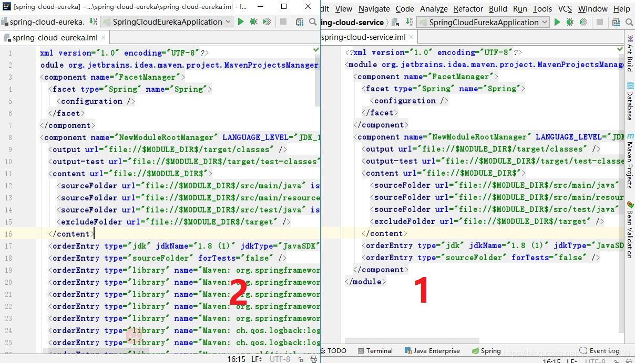Click the module file icon in service breadcrumb
The width and height of the screenshot is (635, 363).
tap(396, 22)
